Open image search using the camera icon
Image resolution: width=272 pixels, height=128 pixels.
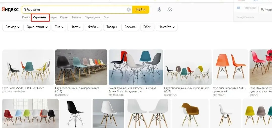[169, 10]
